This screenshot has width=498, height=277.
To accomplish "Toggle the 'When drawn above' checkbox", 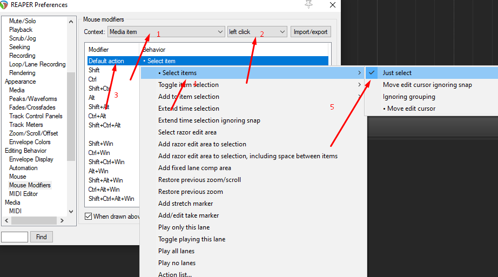I will (88, 217).
